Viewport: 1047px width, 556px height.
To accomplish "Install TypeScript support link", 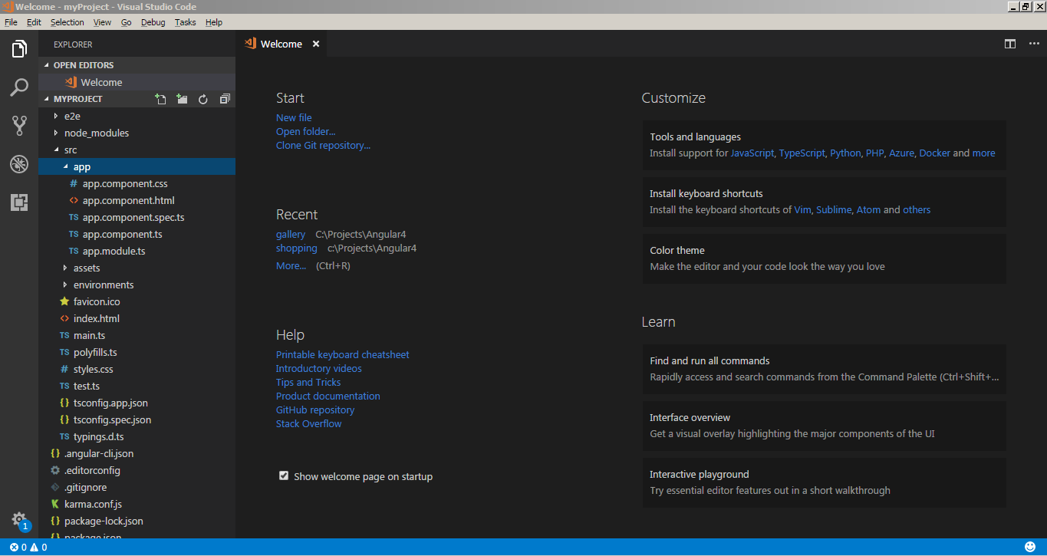I will (802, 153).
